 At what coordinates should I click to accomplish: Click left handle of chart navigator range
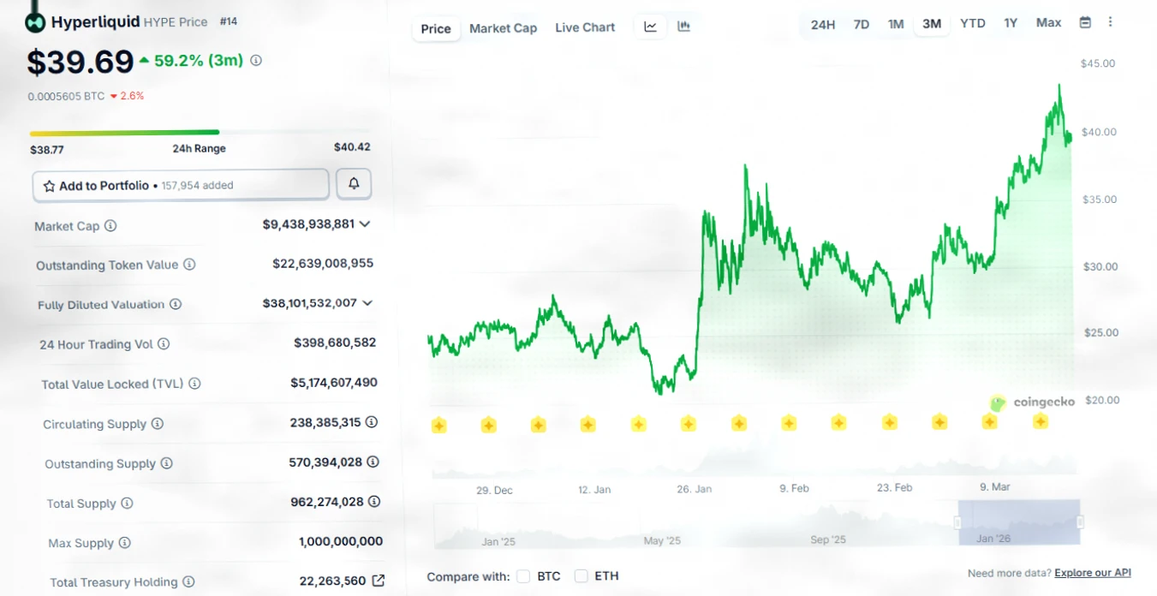(x=959, y=522)
